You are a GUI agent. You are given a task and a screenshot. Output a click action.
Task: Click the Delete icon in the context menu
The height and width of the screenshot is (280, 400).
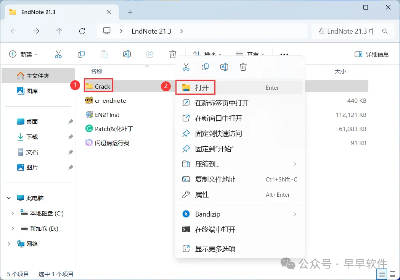[243, 67]
